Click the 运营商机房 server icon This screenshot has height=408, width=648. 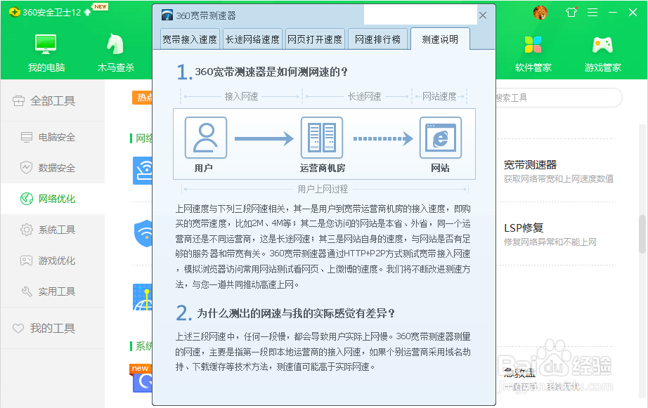(322, 138)
